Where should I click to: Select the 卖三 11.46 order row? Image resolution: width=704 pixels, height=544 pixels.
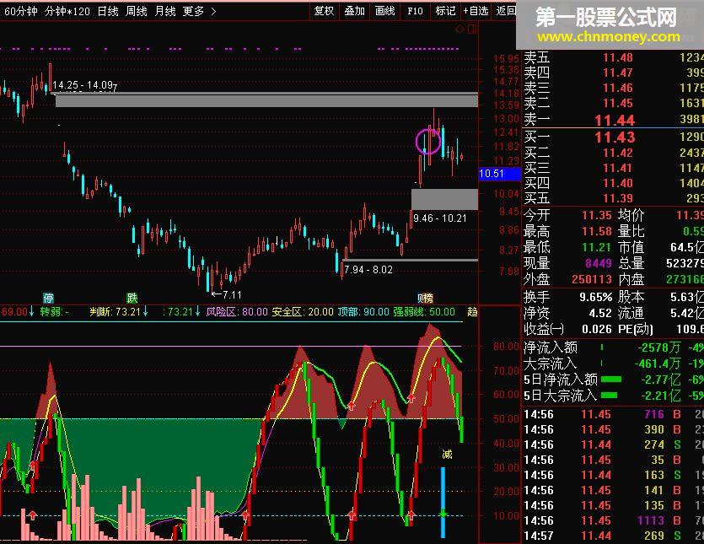tap(612, 88)
